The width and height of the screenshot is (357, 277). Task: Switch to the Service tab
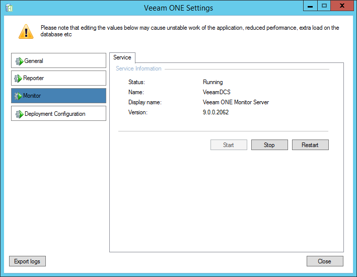click(122, 57)
